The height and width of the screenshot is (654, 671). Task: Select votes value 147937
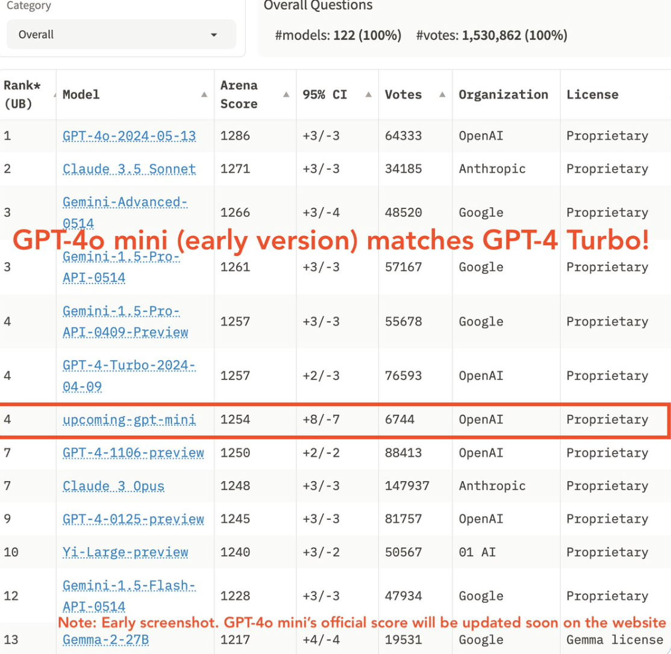[x=407, y=486]
